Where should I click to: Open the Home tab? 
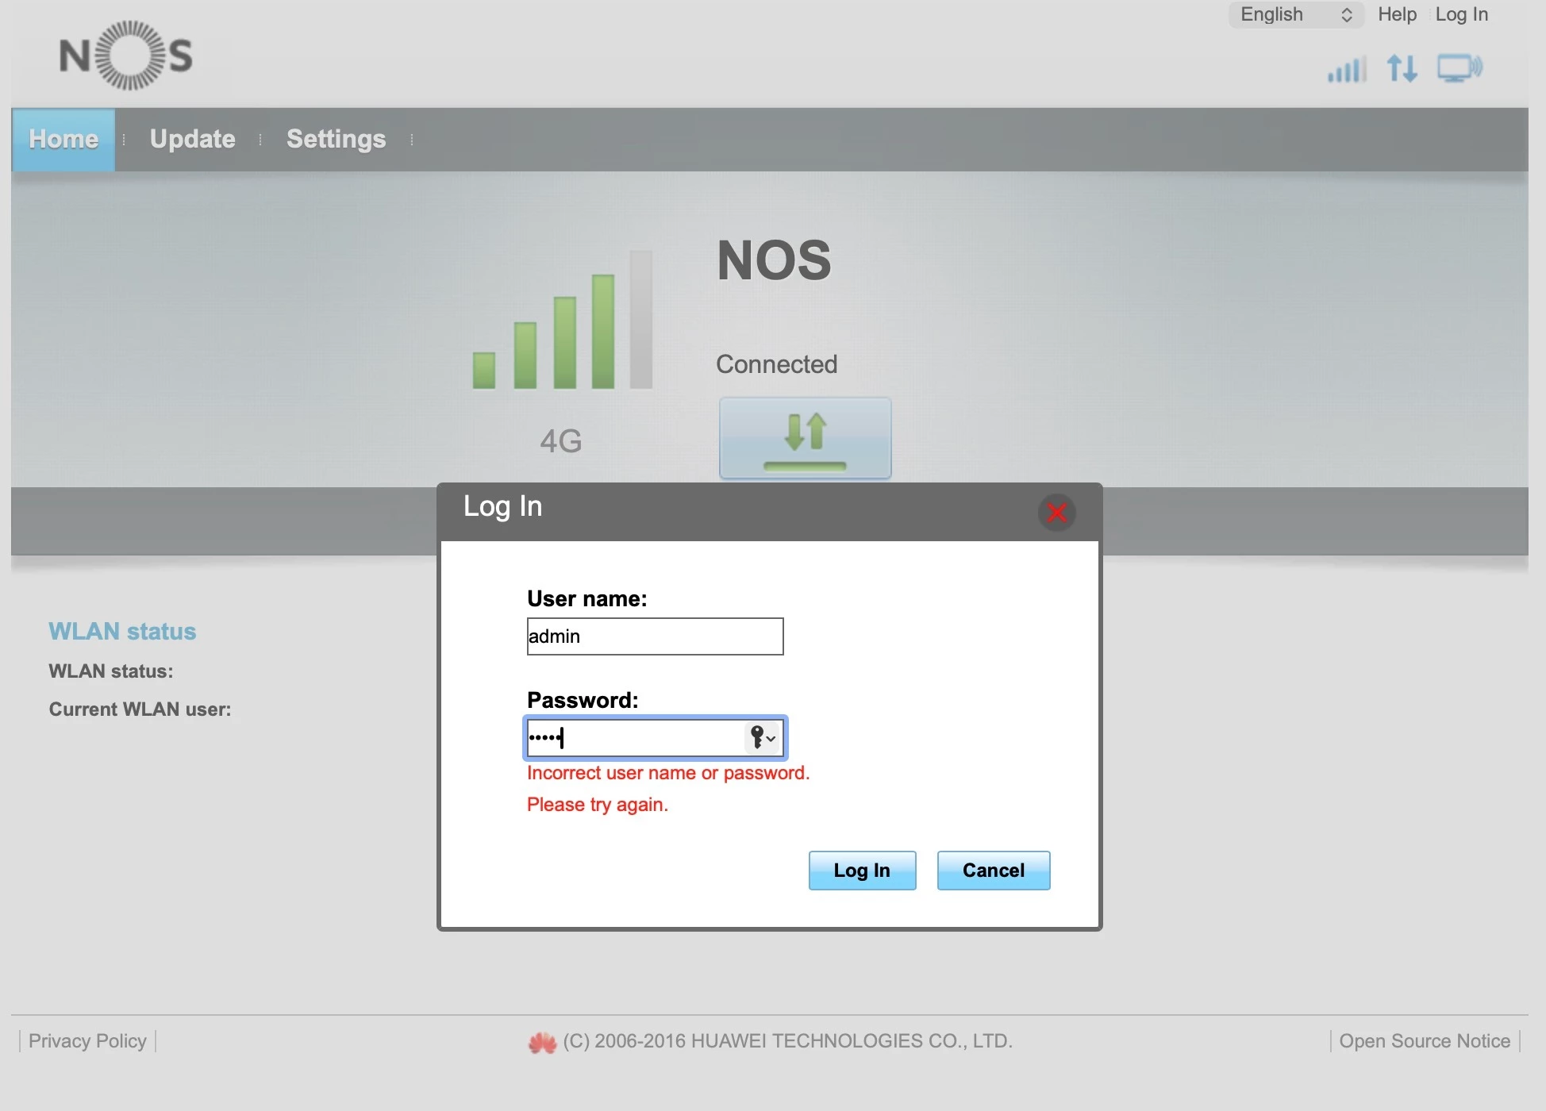63,140
